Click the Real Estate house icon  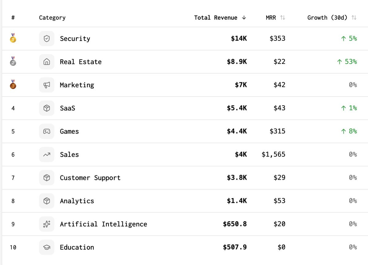pyautogui.click(x=47, y=62)
